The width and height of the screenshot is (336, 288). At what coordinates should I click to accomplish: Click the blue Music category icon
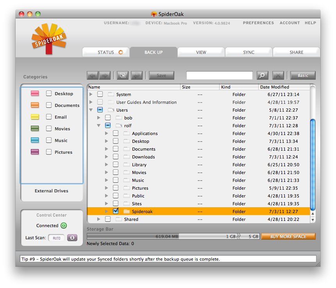coord(35,140)
